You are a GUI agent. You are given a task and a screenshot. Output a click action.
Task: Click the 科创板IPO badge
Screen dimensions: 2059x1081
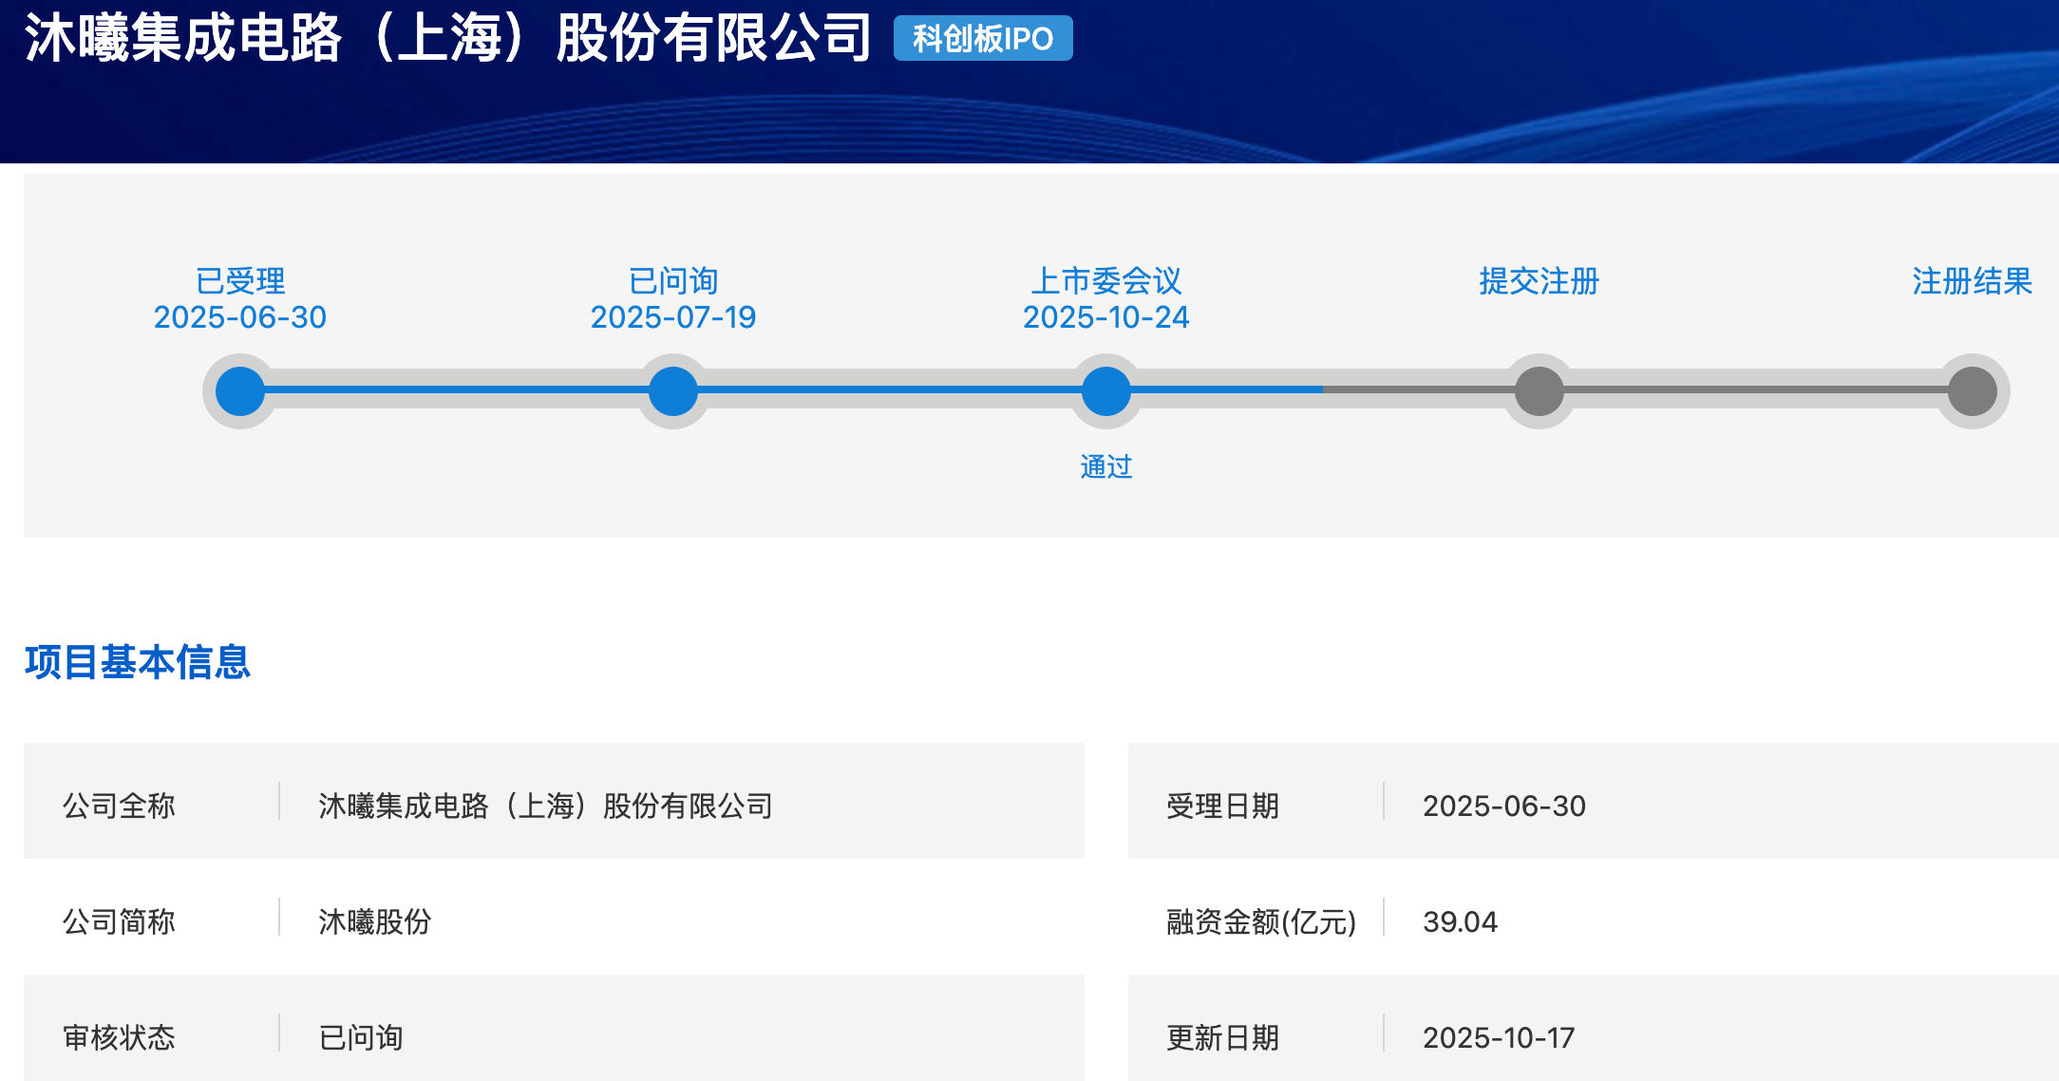point(983,39)
